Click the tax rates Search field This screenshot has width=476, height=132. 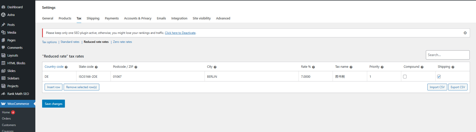point(448,55)
